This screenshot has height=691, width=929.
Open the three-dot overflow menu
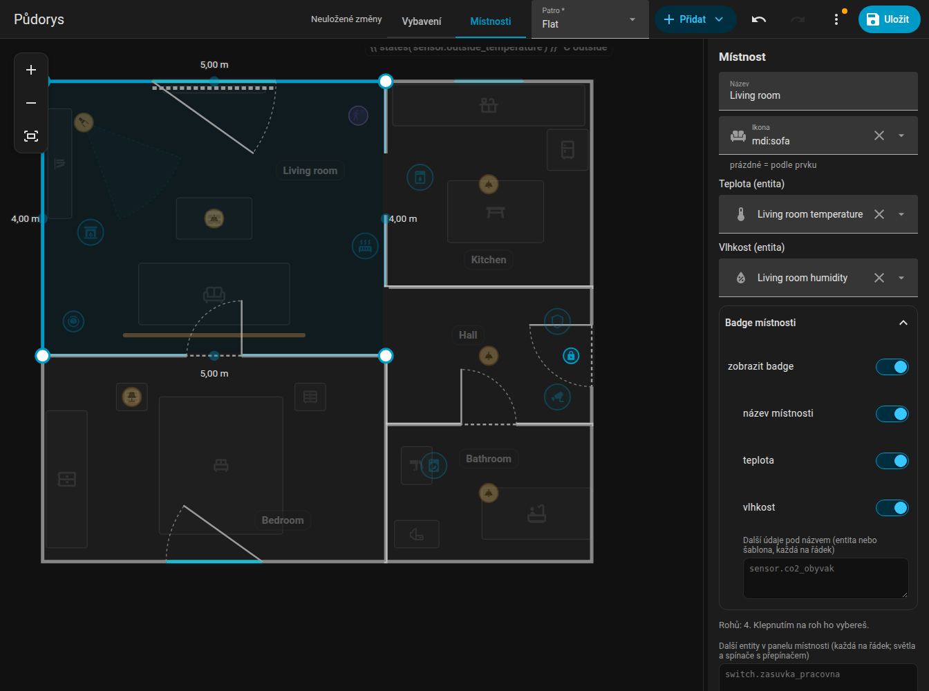click(836, 19)
